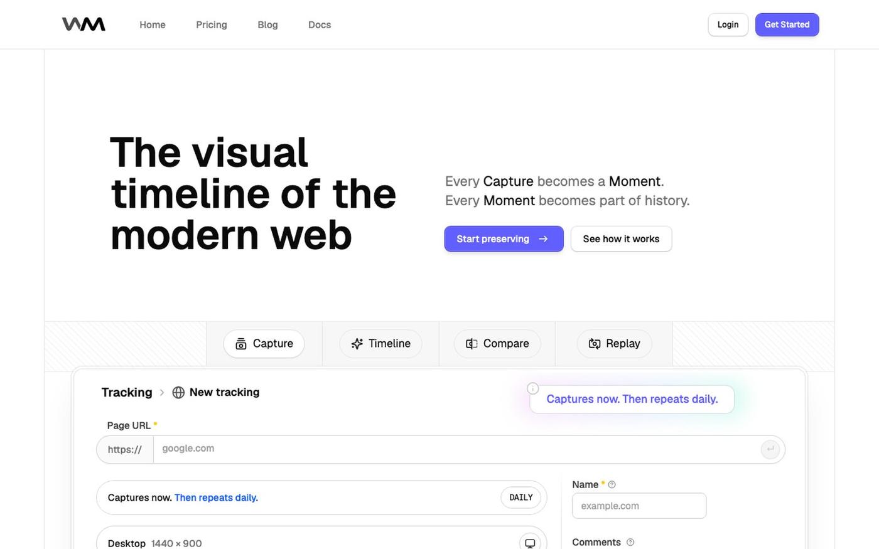
Task: Click the Start preserving button
Action: [504, 239]
